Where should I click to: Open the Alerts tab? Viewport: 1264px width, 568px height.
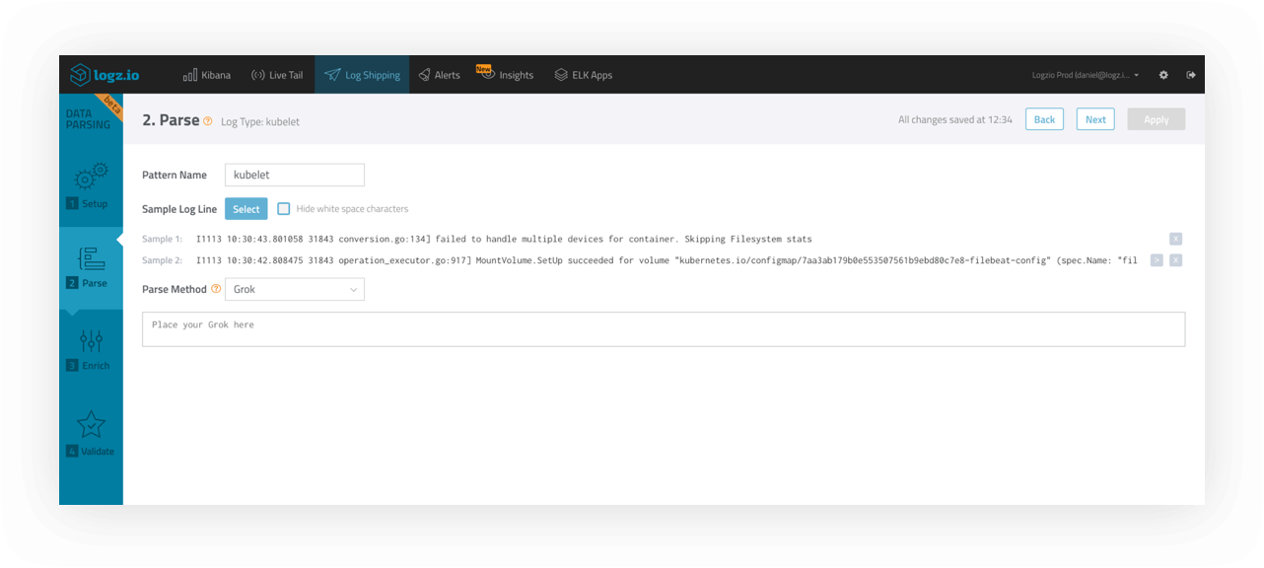tap(439, 75)
